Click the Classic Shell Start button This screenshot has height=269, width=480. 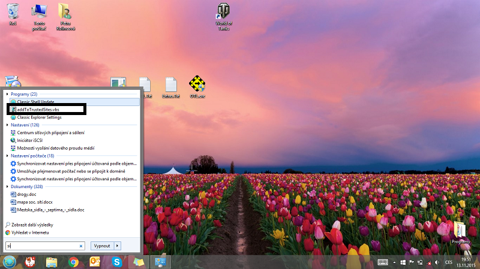coord(9,262)
